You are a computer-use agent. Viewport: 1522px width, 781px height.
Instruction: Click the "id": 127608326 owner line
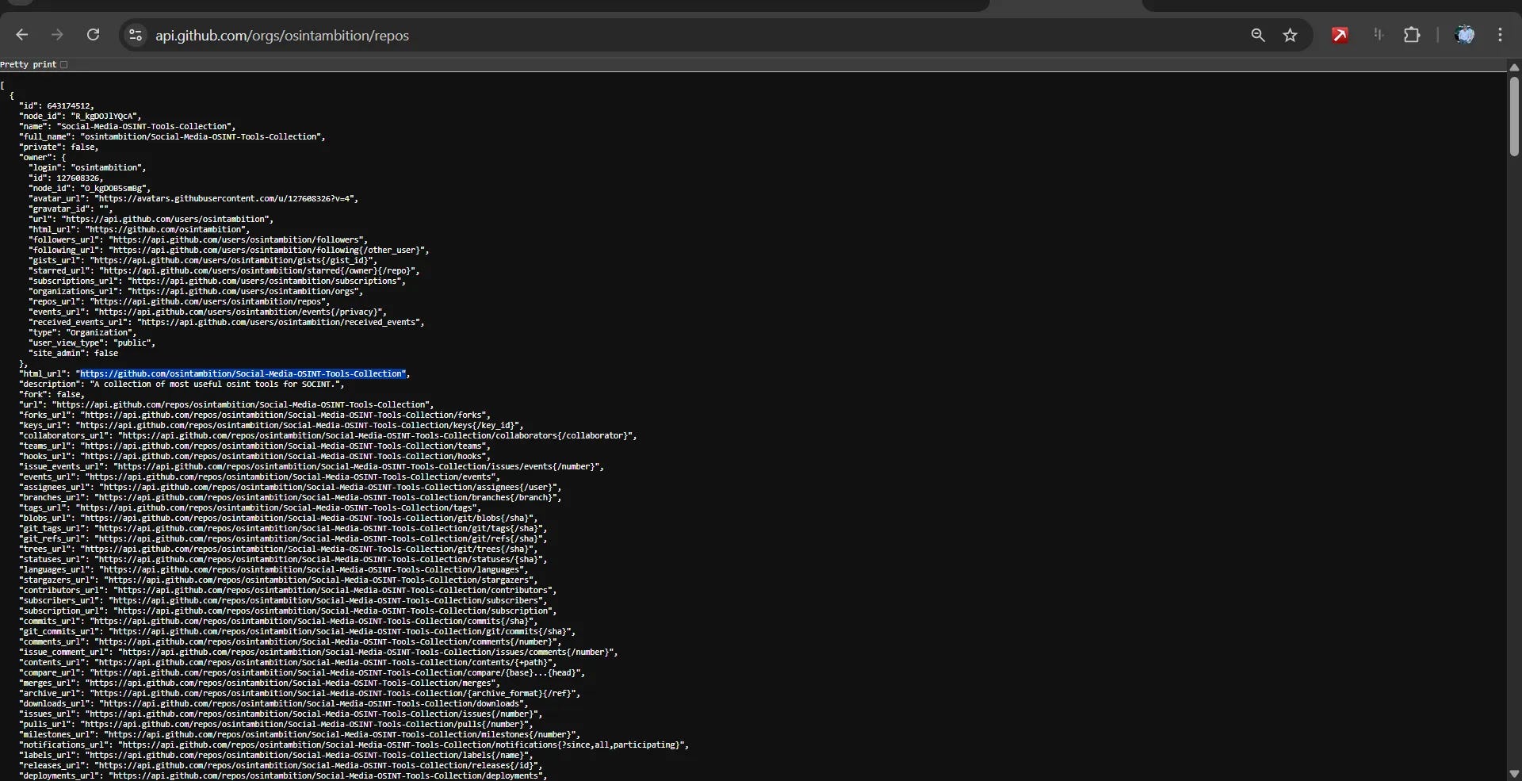(x=66, y=178)
